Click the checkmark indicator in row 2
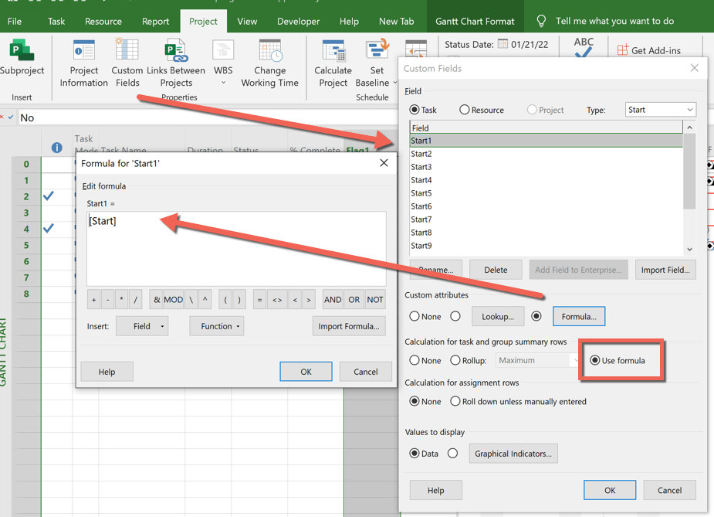This screenshot has height=517, width=714. tap(49, 196)
